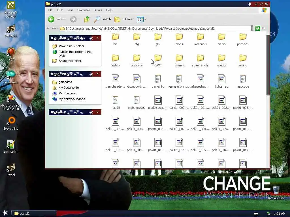Screen dimensions: 290x217
Task: Click the Notepad++ desktop icon
Action: pyautogui.click(x=10, y=144)
